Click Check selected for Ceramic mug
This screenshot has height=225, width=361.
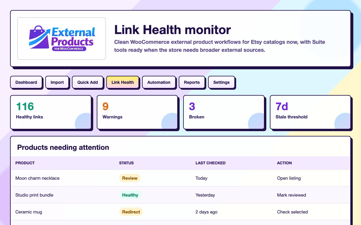292,212
